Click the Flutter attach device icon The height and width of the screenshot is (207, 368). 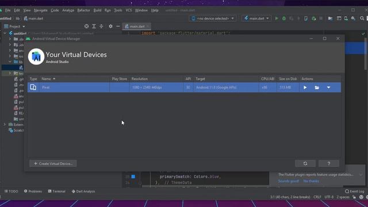coord(306,18)
